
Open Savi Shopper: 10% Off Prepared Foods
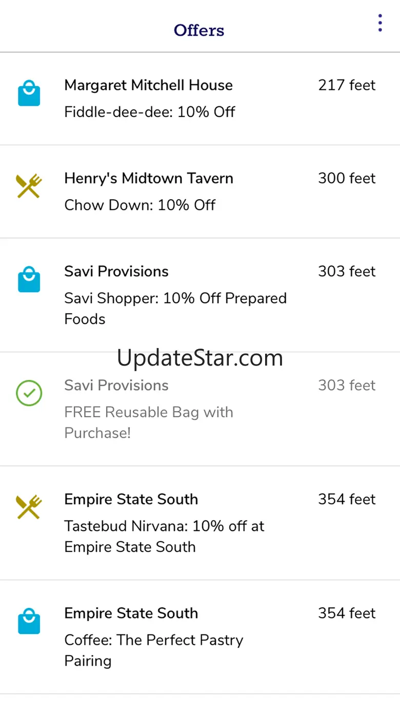pyautogui.click(x=200, y=295)
